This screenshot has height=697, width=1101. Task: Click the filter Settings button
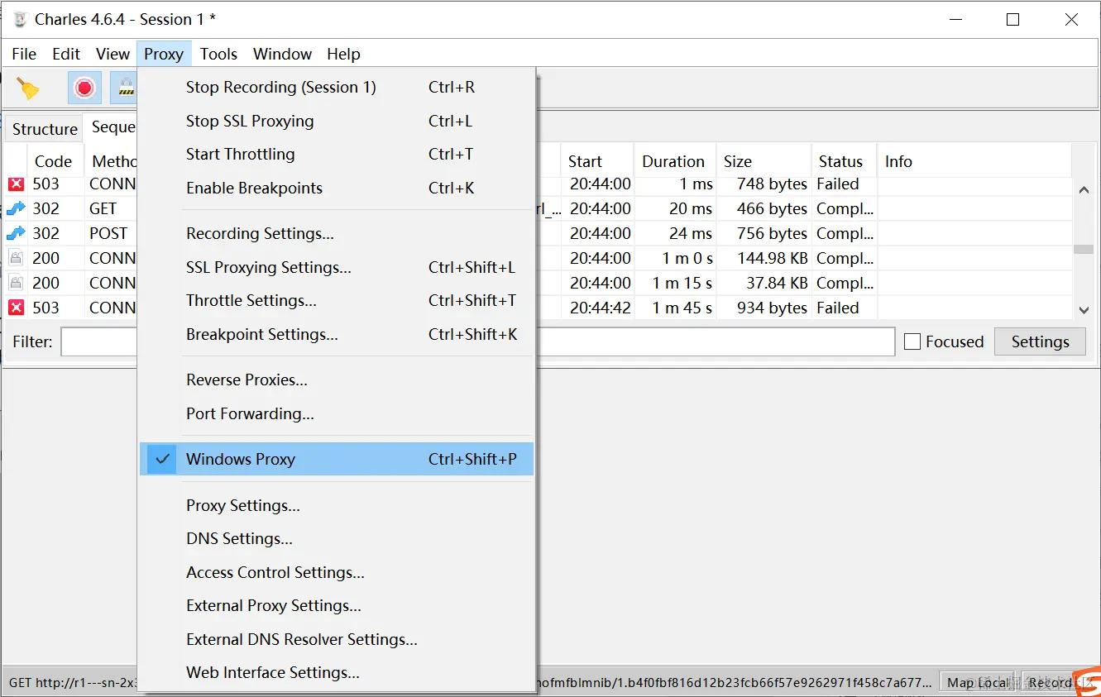click(x=1040, y=341)
